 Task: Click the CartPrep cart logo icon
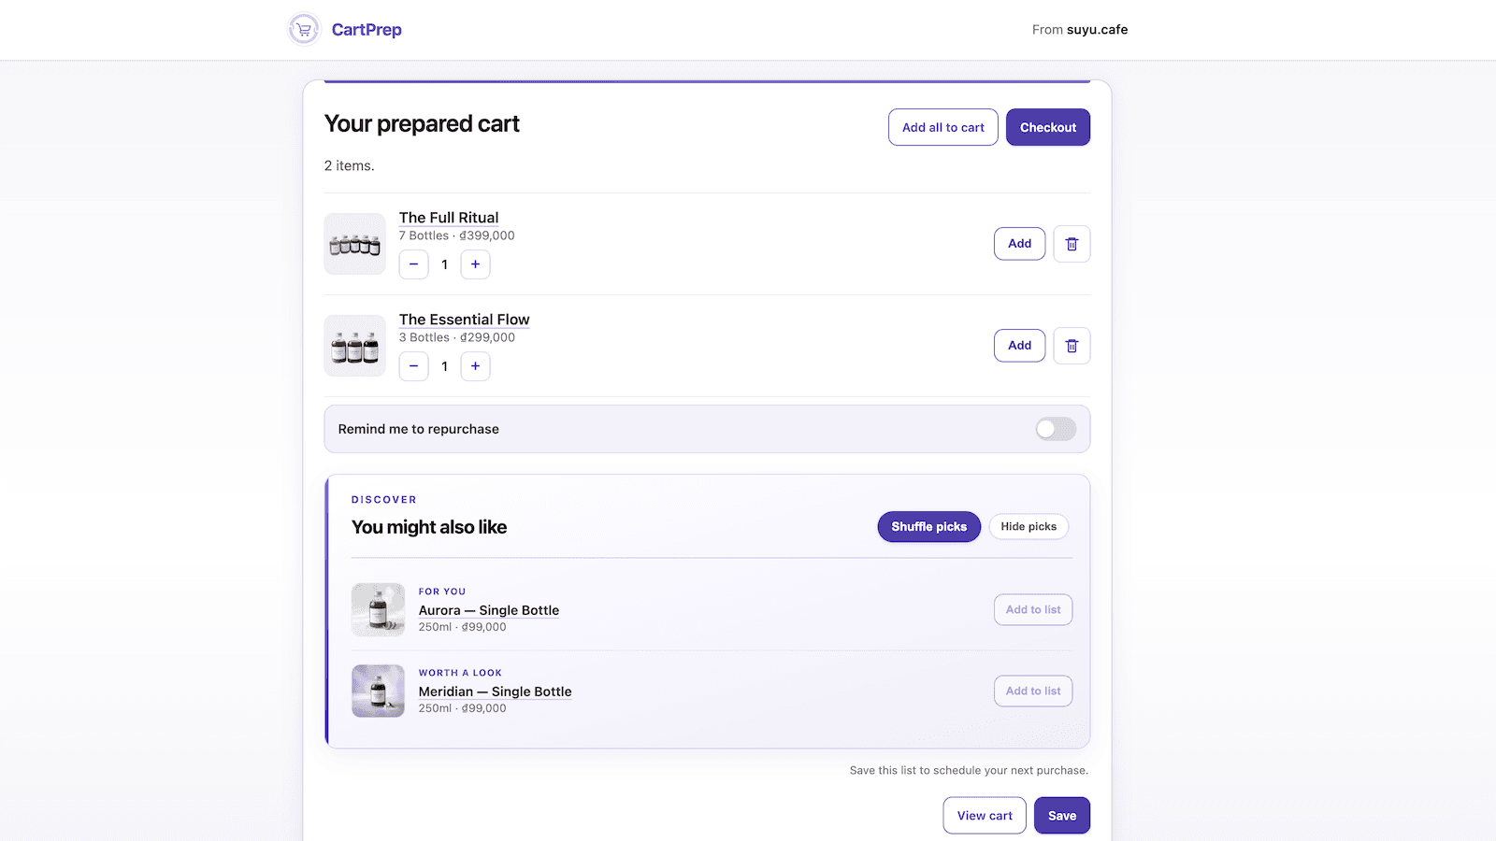click(304, 30)
